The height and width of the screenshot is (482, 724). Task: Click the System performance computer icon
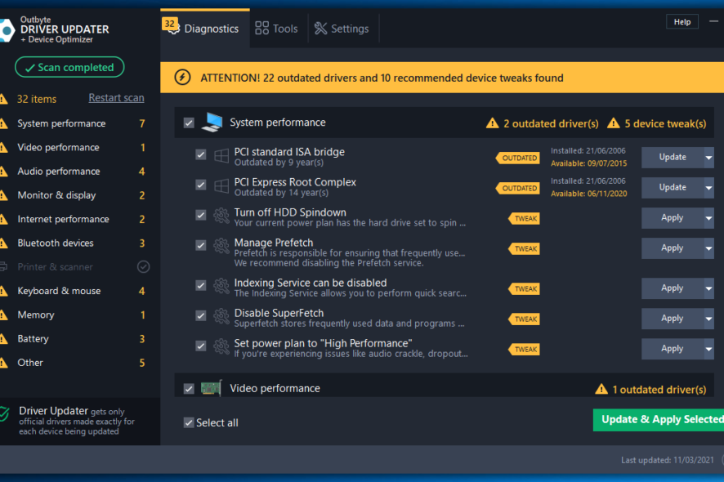212,123
